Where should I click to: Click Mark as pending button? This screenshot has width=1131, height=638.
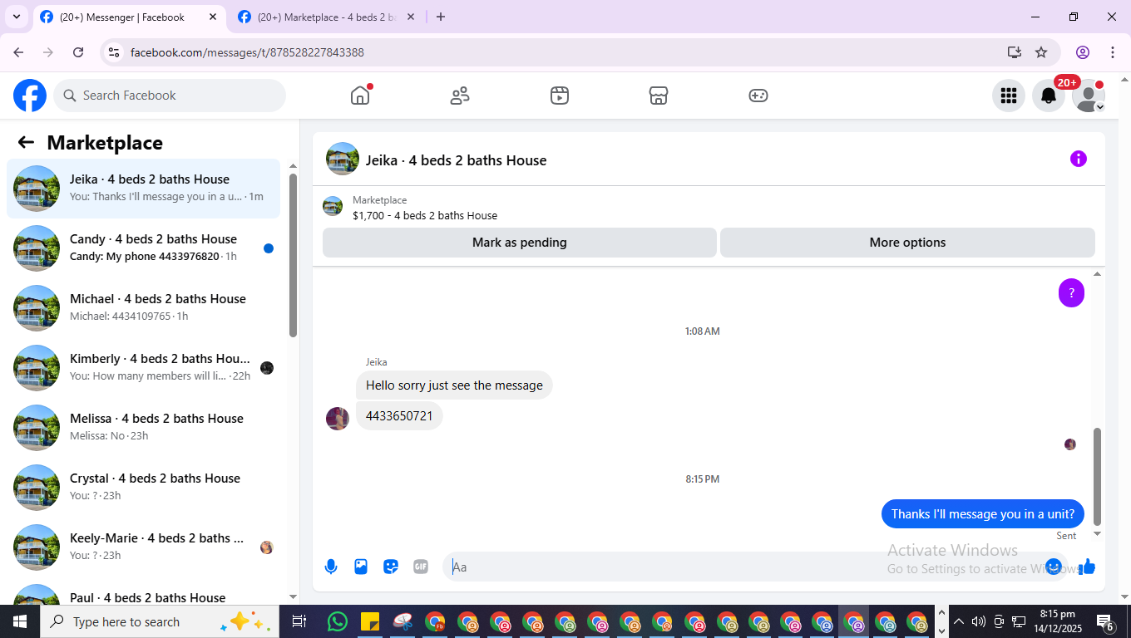[520, 243]
